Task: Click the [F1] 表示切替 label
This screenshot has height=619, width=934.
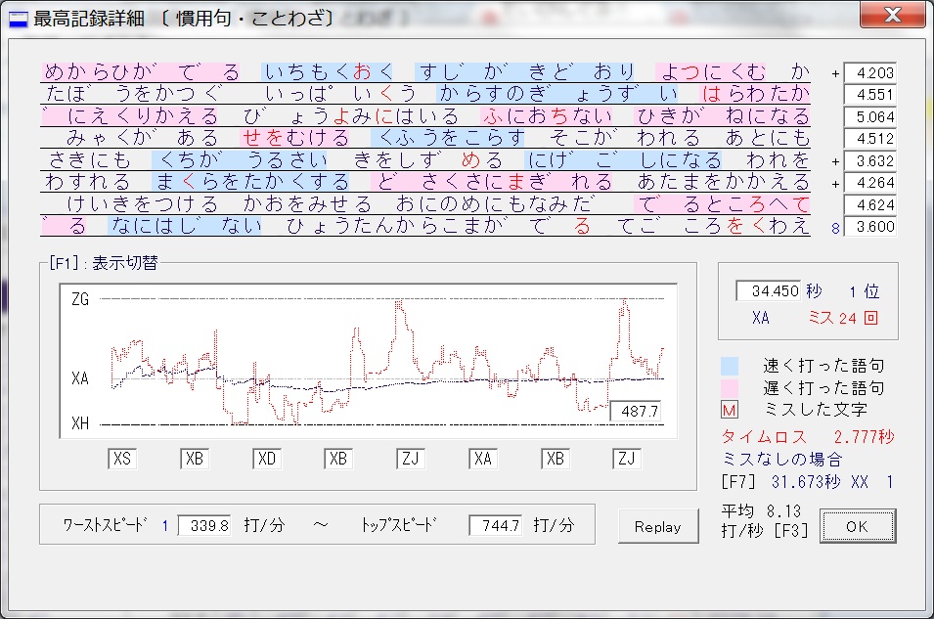Action: click(x=103, y=262)
